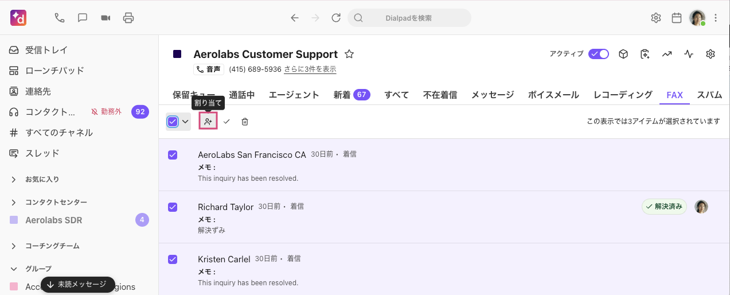Toggle the アクティブ switch off
The width and height of the screenshot is (730, 295).
click(599, 54)
